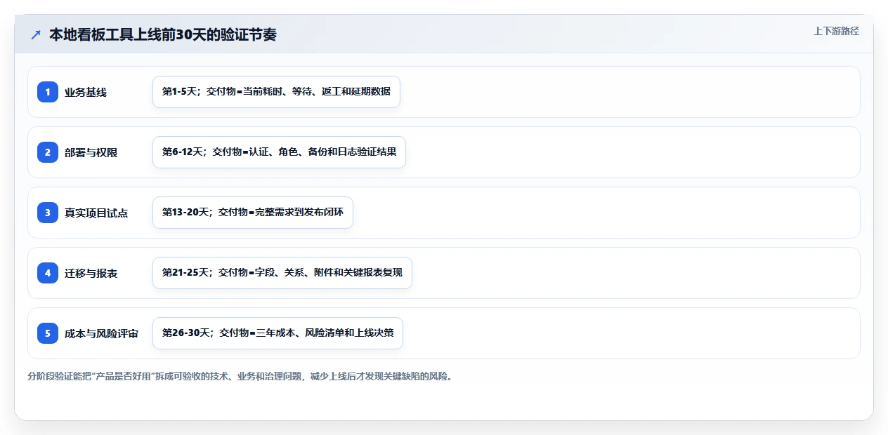Click the 迁移与报表 step label

click(91, 273)
